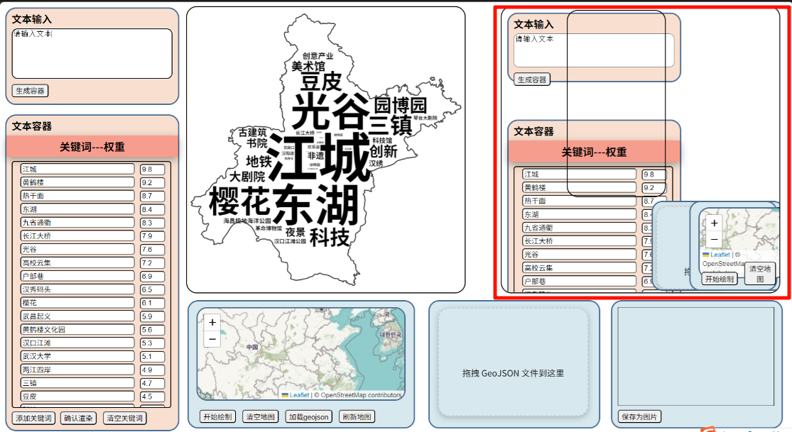Image resolution: width=792 pixels, height=432 pixels.
Task: Click the word 创新 in the word cloud
Action: coord(384,151)
